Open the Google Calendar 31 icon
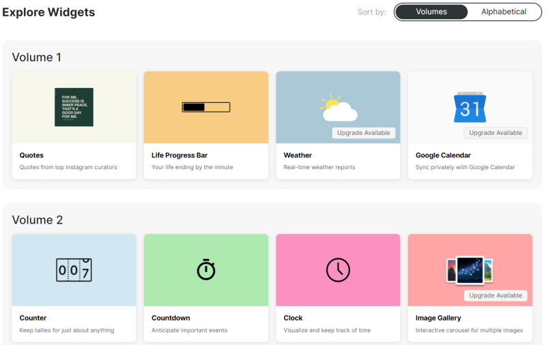 click(470, 107)
